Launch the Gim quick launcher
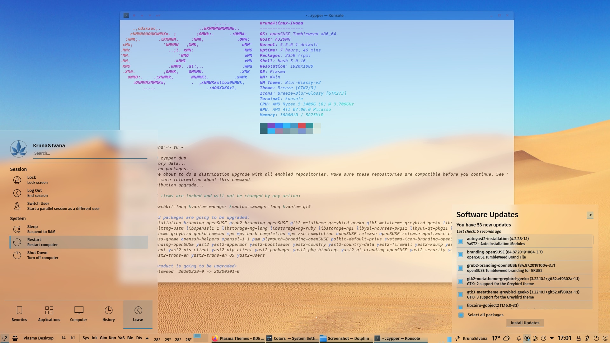This screenshot has width=610, height=343. (104, 338)
